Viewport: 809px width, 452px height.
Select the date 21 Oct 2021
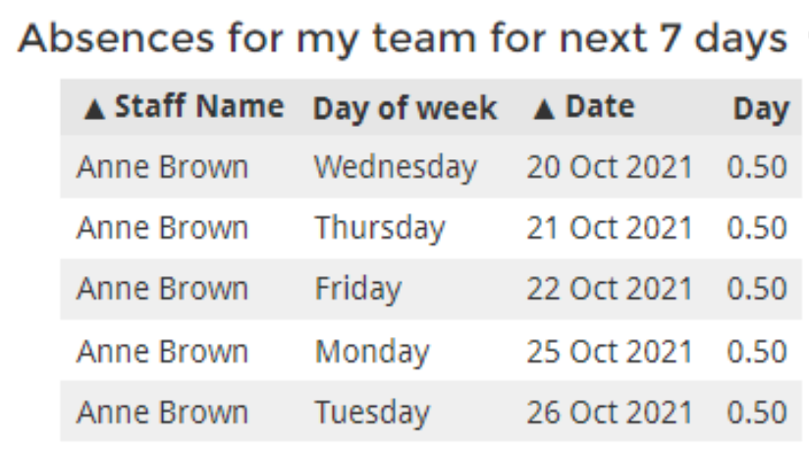(x=609, y=228)
